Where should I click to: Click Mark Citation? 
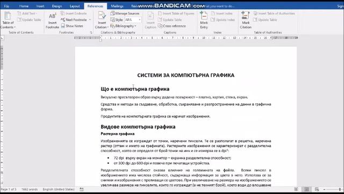(246, 20)
